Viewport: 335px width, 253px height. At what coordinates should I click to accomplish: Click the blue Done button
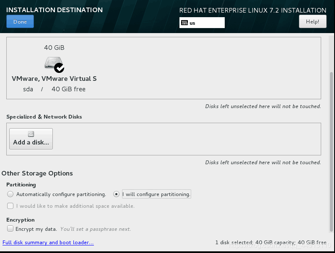coord(20,21)
